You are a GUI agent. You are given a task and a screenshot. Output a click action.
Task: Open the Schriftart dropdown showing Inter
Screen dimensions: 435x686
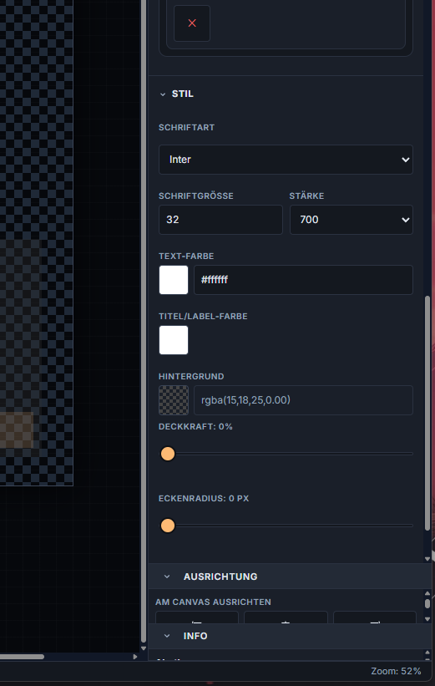[286, 160]
